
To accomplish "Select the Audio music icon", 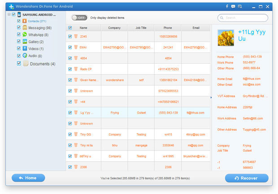I will 25,56.
